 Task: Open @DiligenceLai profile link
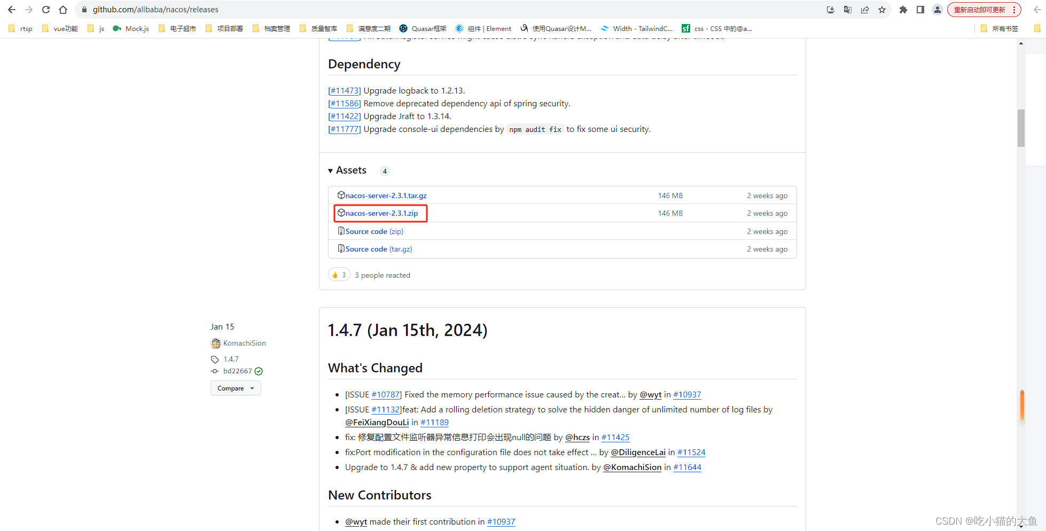click(638, 452)
